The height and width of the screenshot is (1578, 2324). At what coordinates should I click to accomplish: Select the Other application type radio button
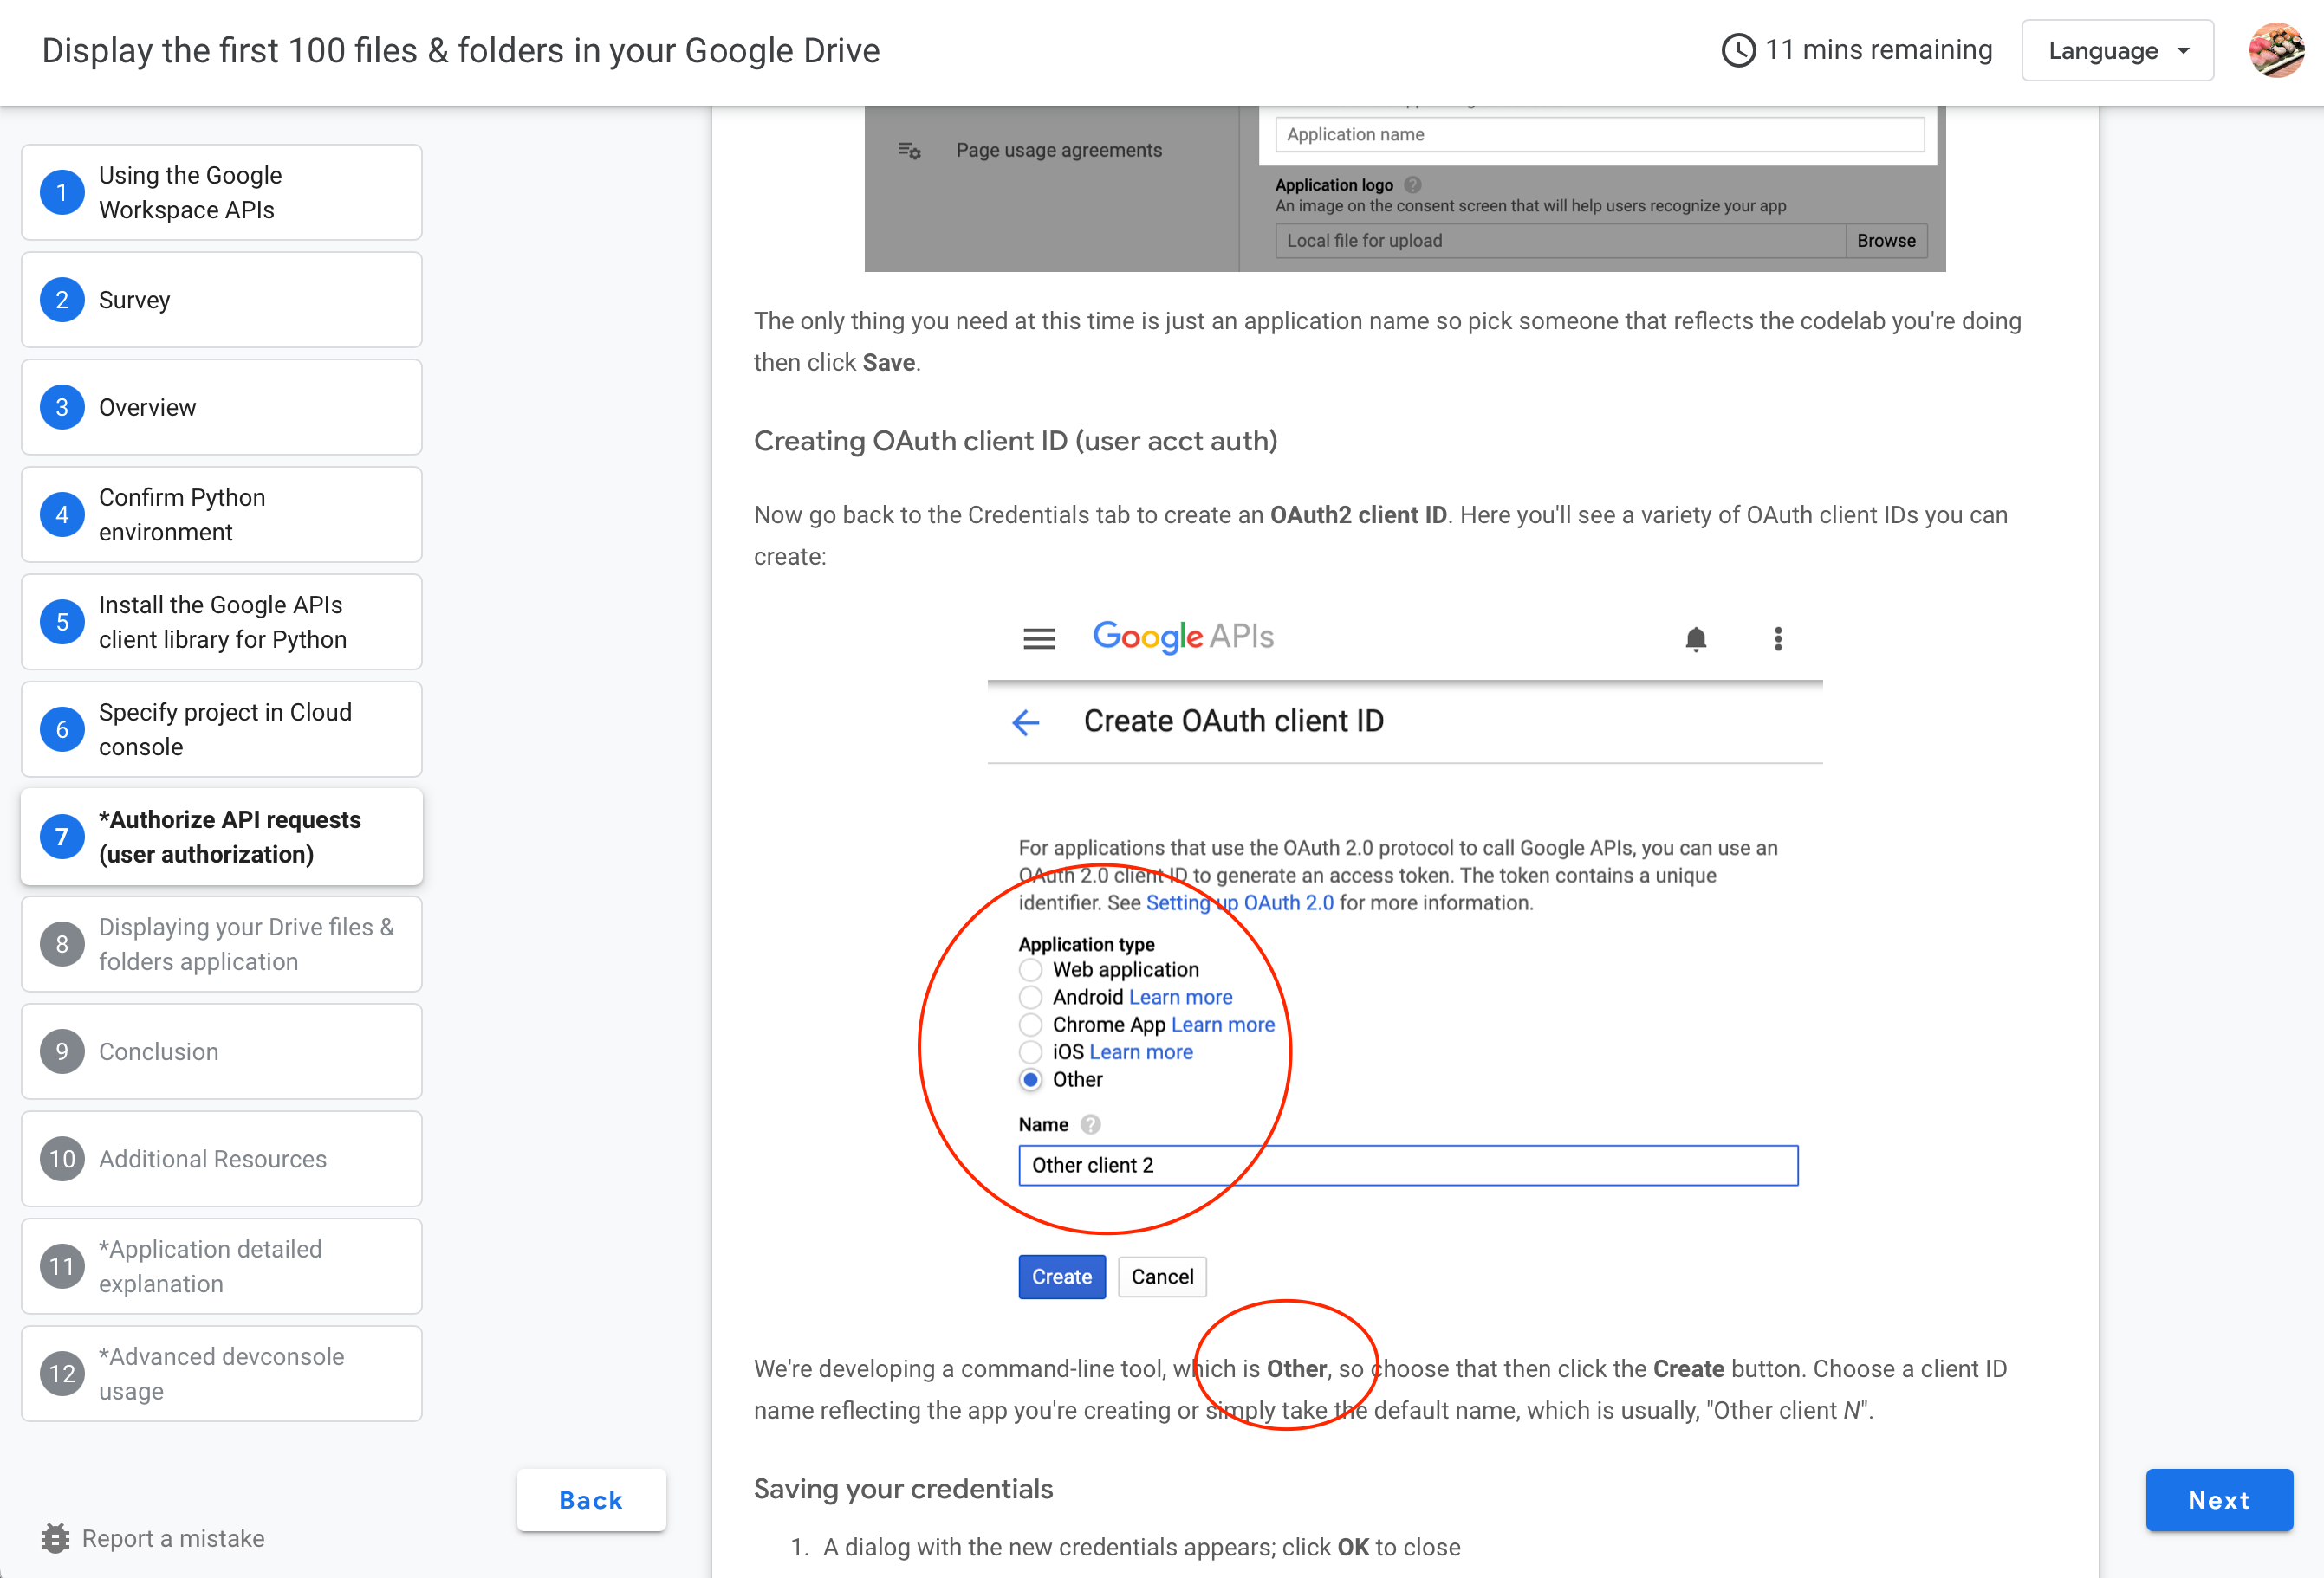pos(1030,1079)
